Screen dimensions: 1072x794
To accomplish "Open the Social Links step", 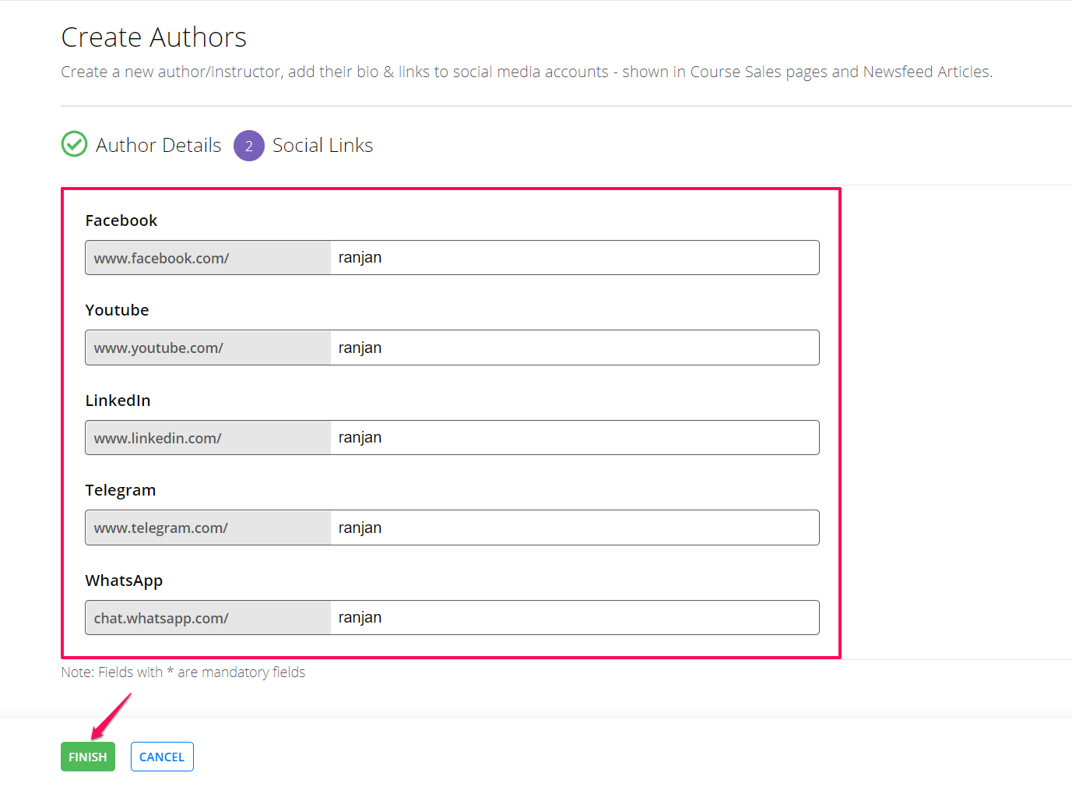I will click(x=322, y=145).
